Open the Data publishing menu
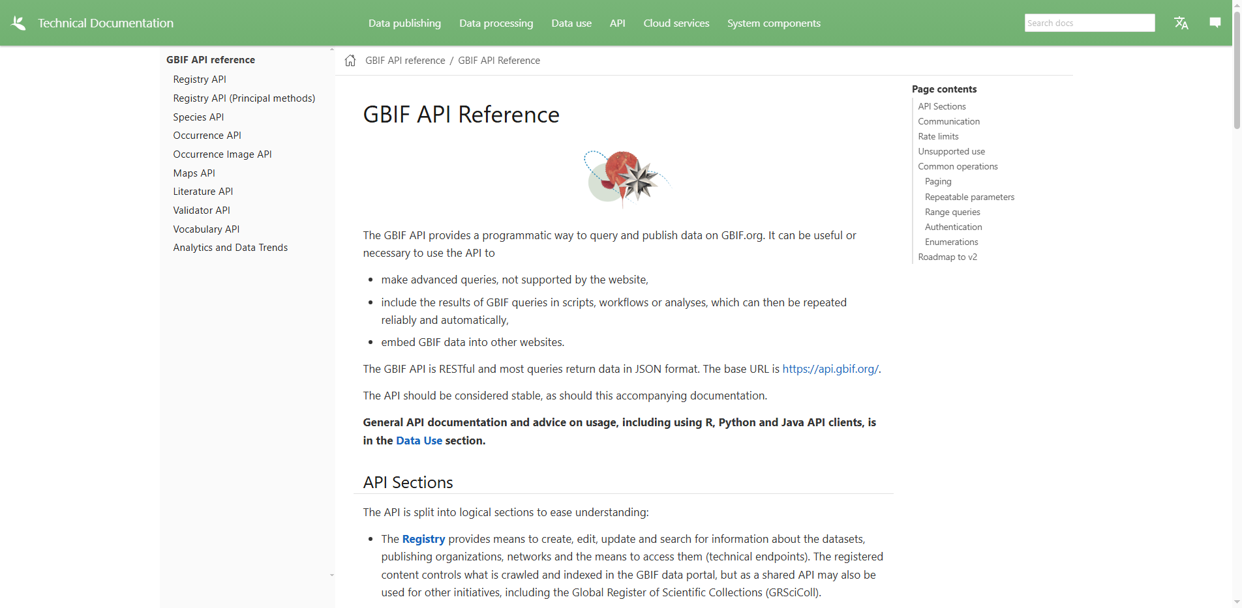This screenshot has height=608, width=1242. point(404,23)
